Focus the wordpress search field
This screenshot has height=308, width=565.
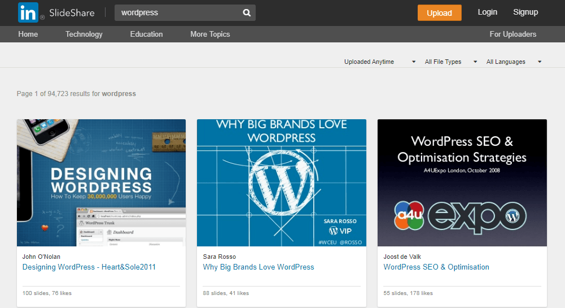coord(185,12)
